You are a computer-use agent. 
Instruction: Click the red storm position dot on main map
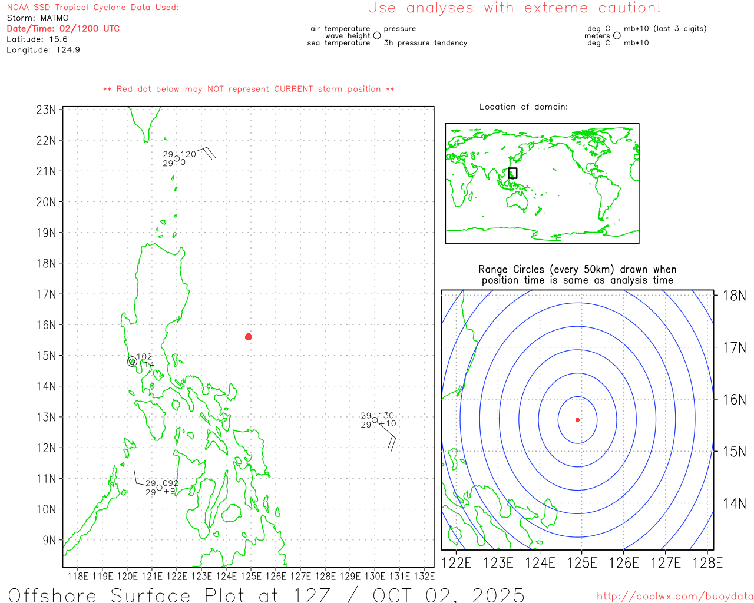coord(249,337)
